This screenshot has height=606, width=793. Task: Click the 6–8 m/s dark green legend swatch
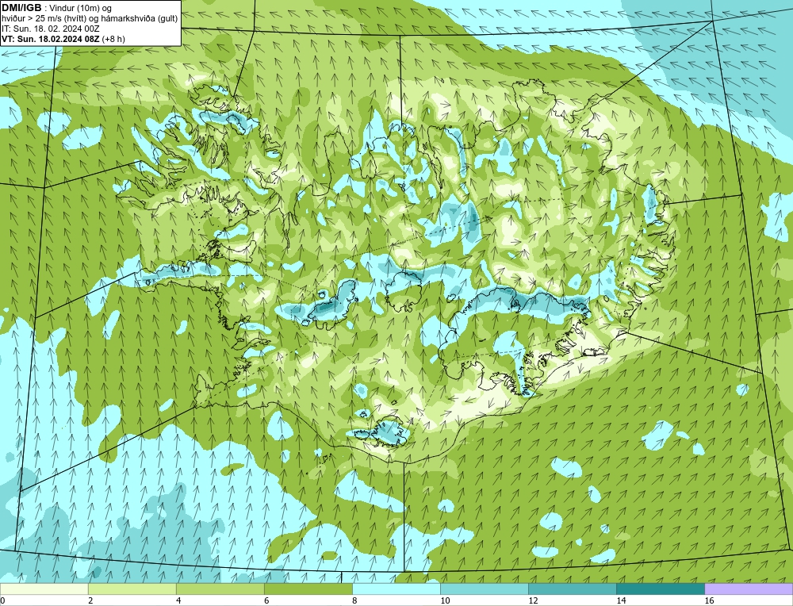[x=308, y=589]
